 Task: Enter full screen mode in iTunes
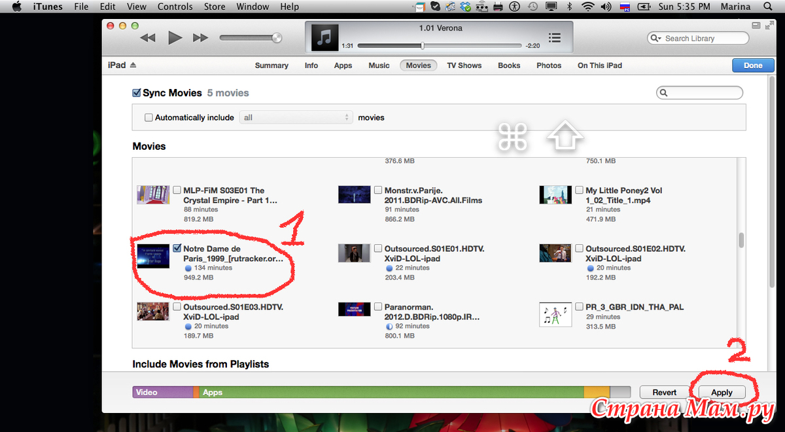coord(768,26)
